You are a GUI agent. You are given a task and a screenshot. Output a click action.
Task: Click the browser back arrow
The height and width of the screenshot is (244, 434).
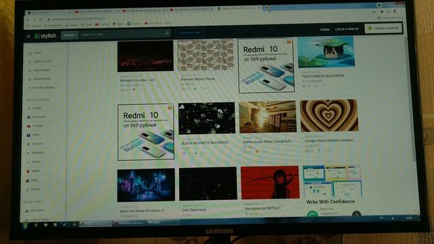[28, 20]
